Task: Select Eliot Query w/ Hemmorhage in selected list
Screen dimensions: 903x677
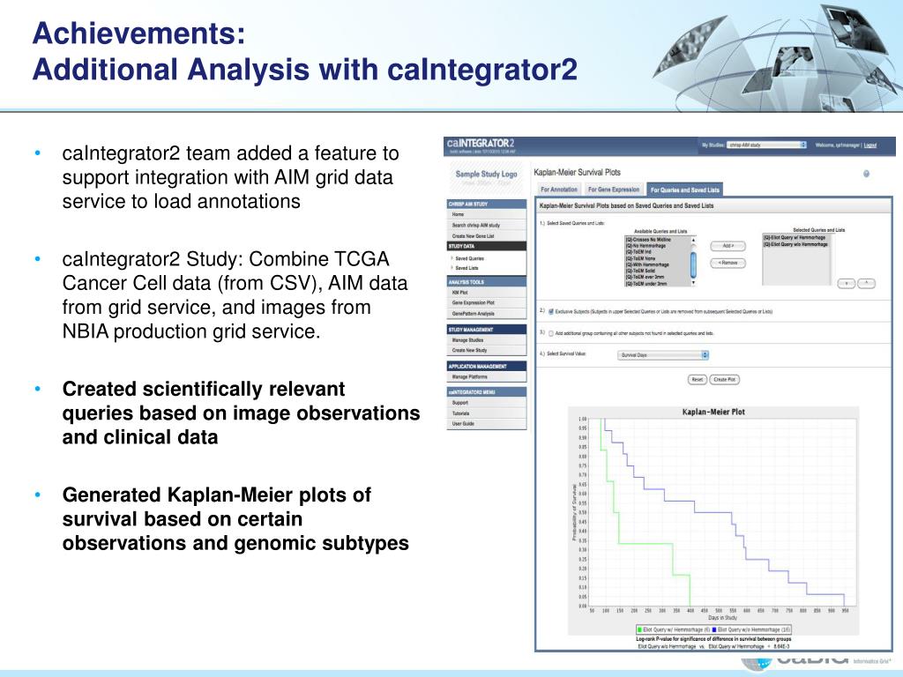Action: [x=795, y=238]
